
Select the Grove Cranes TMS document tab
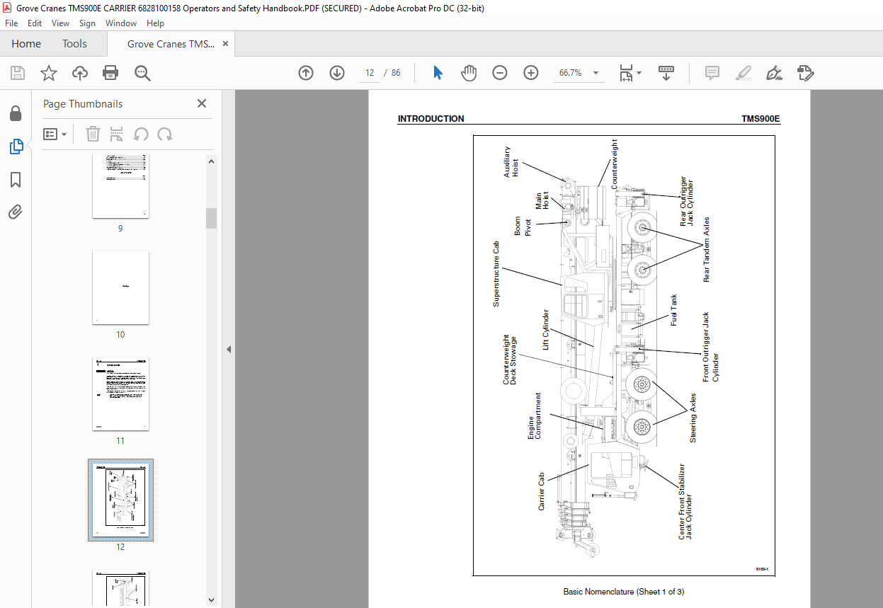point(171,44)
